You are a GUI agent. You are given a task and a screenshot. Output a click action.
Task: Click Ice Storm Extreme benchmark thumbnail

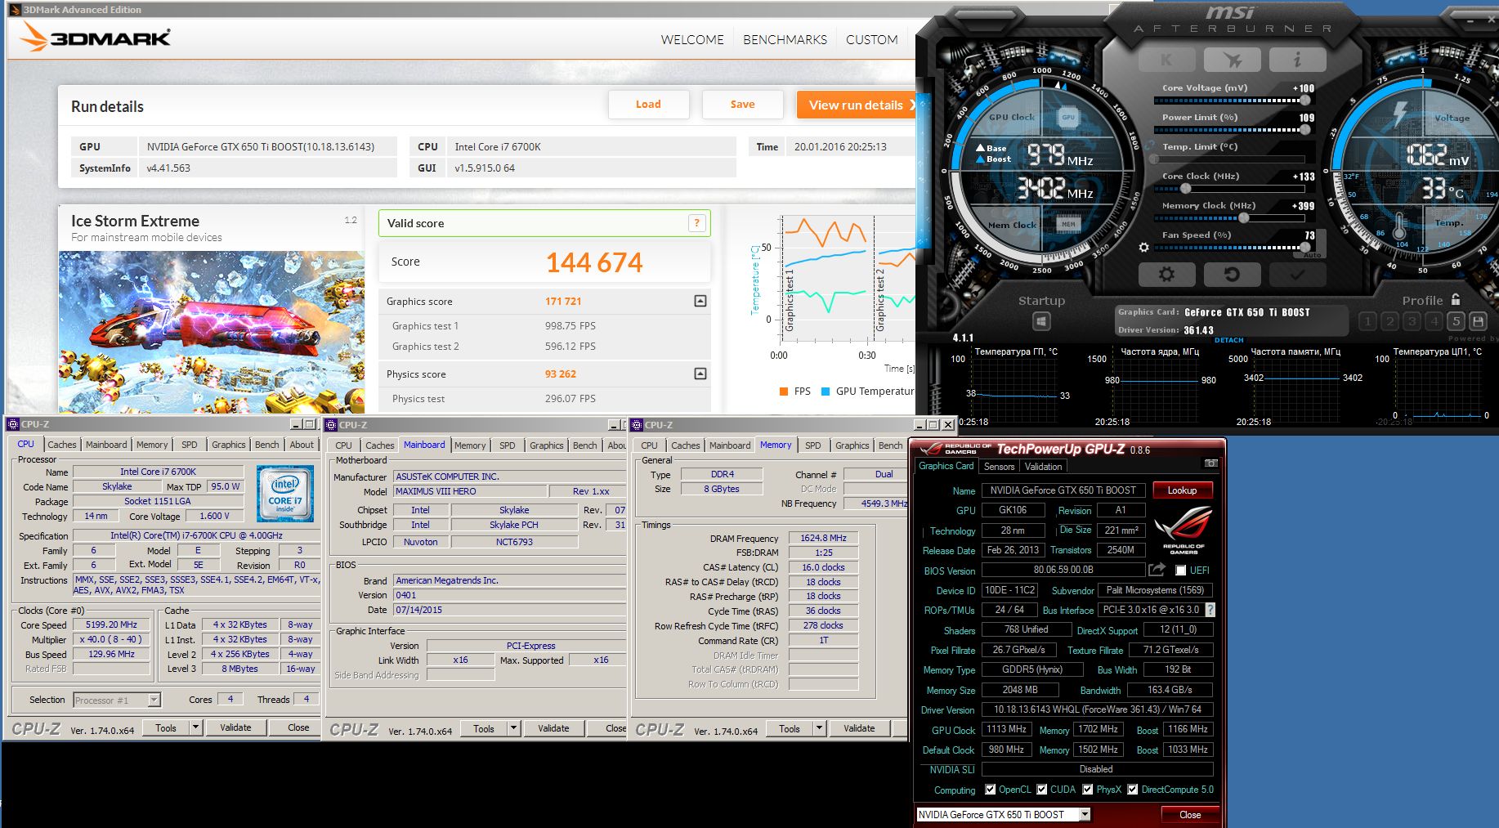click(212, 332)
